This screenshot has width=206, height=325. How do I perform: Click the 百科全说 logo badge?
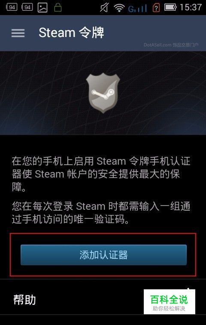click(170, 302)
